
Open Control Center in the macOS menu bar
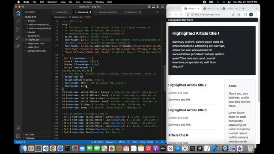pyautogui.click(x=229, y=2)
